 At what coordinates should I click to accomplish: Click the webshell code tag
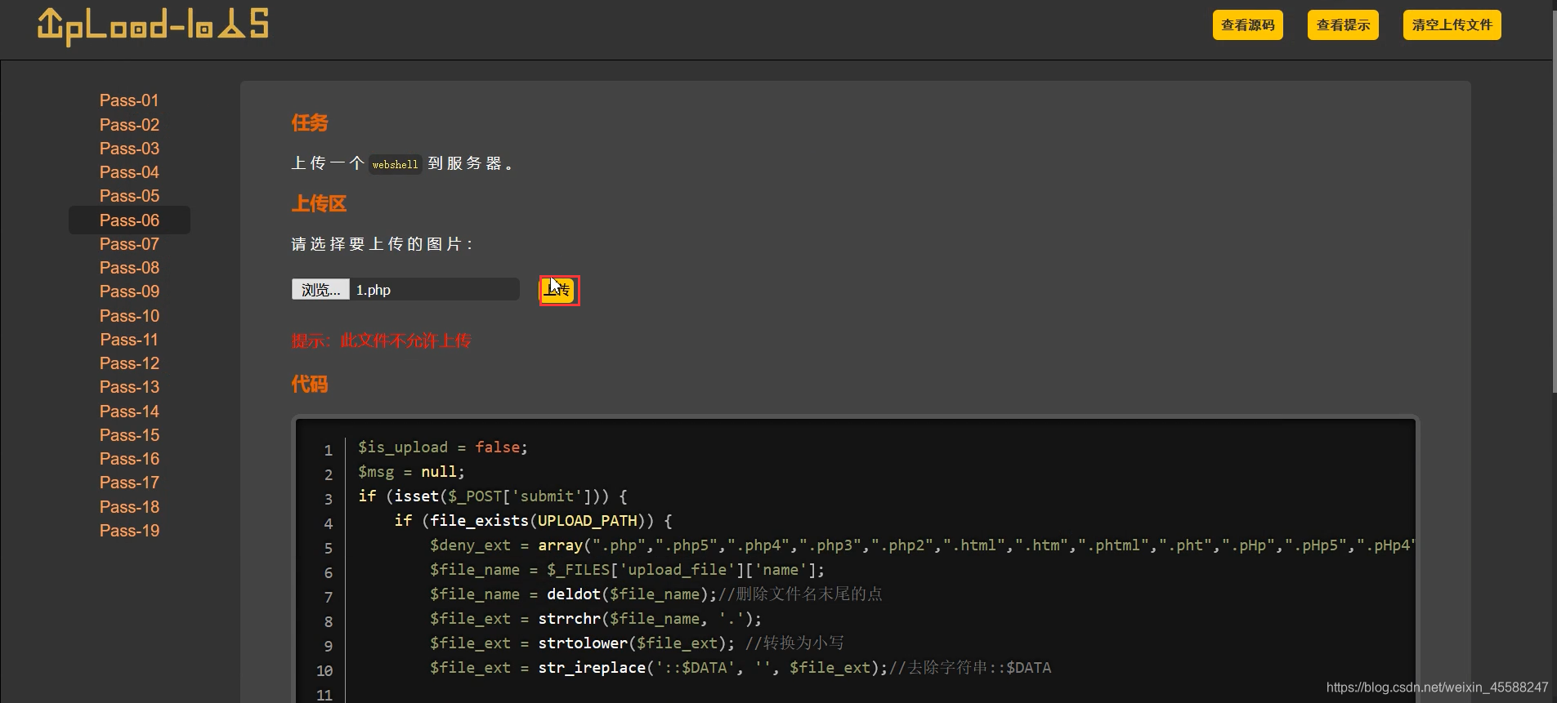click(x=395, y=164)
